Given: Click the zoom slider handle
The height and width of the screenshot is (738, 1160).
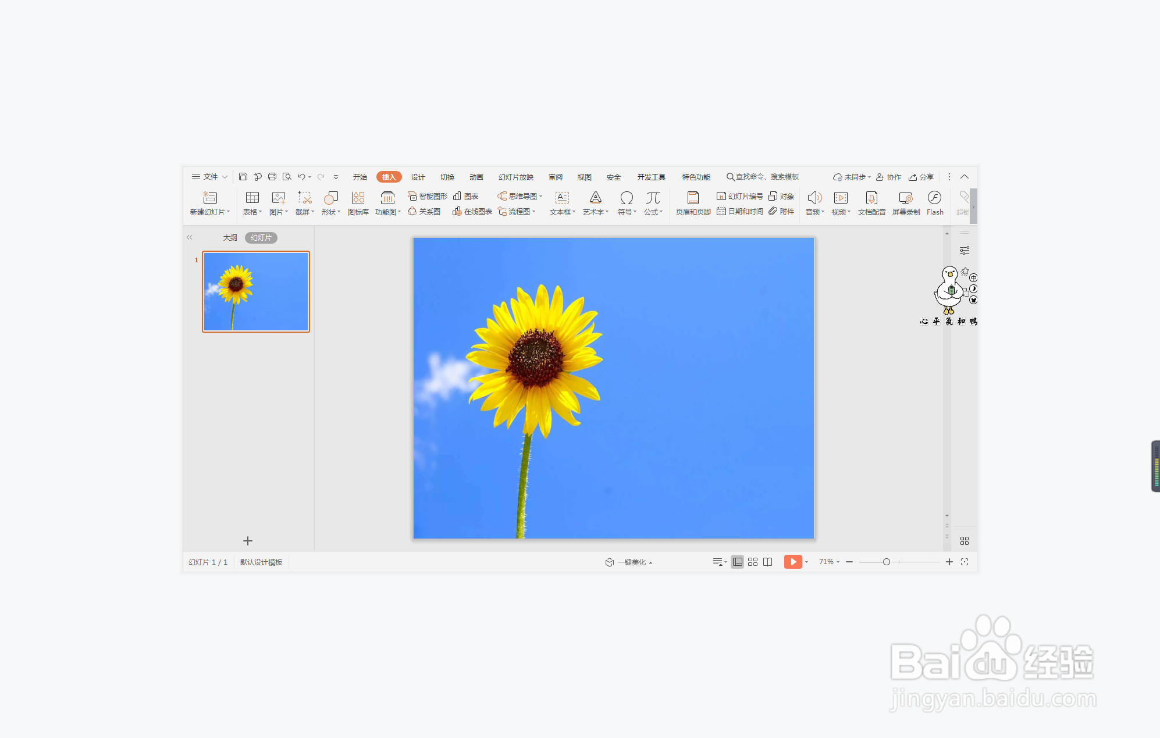Looking at the screenshot, I should [886, 562].
